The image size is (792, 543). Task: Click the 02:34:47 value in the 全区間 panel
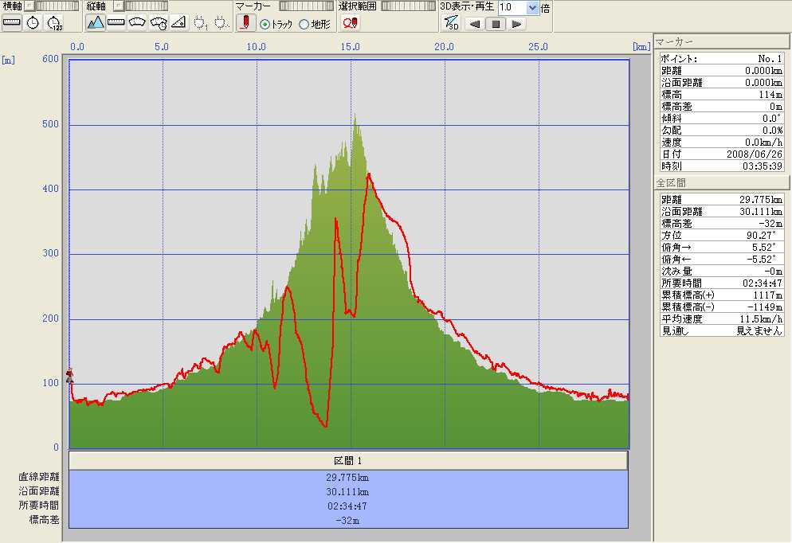pyautogui.click(x=763, y=283)
